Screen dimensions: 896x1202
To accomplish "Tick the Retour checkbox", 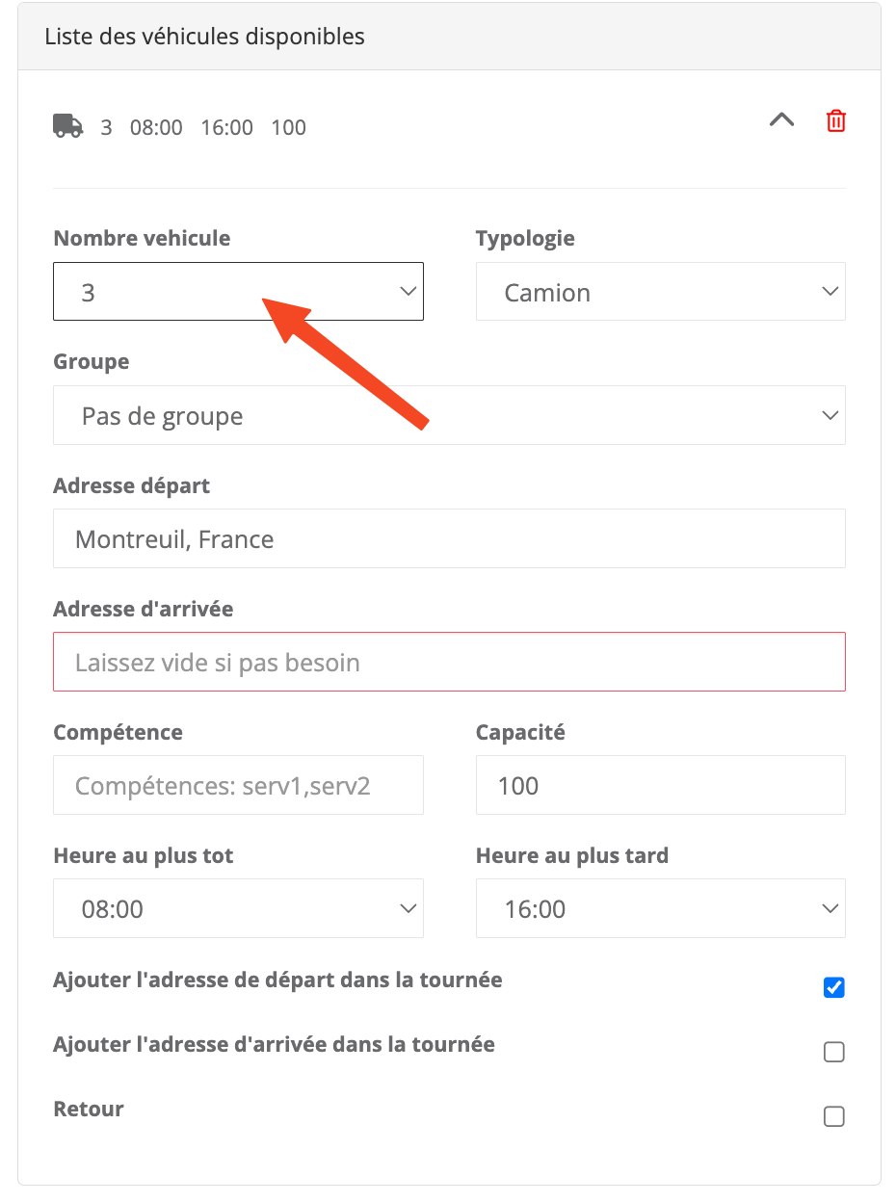I will click(834, 1116).
